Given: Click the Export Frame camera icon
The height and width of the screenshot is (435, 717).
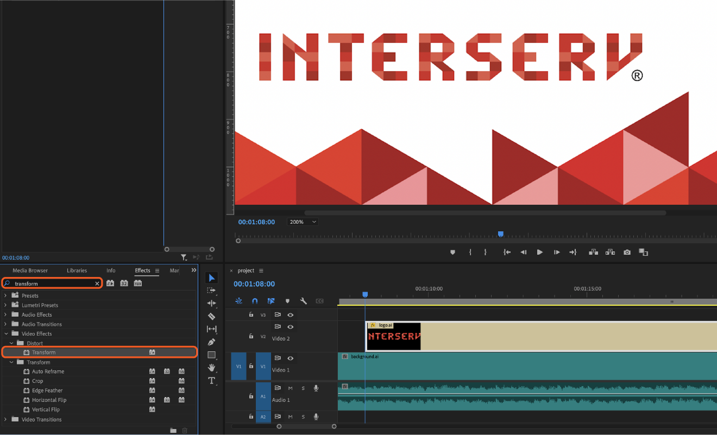Looking at the screenshot, I should tap(627, 252).
